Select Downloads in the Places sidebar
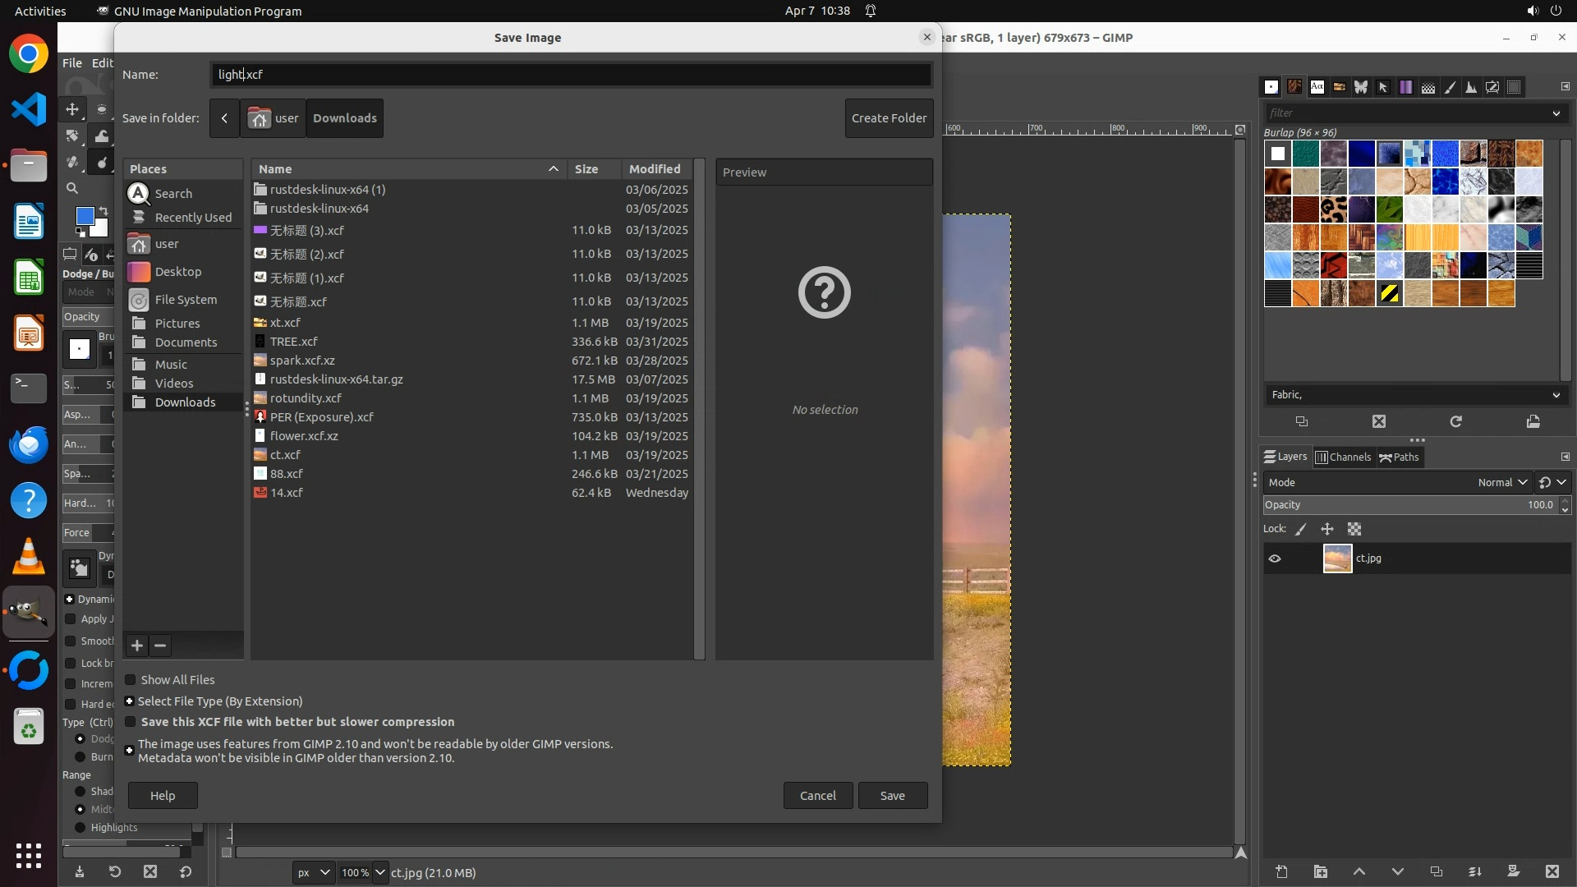 pos(185,402)
